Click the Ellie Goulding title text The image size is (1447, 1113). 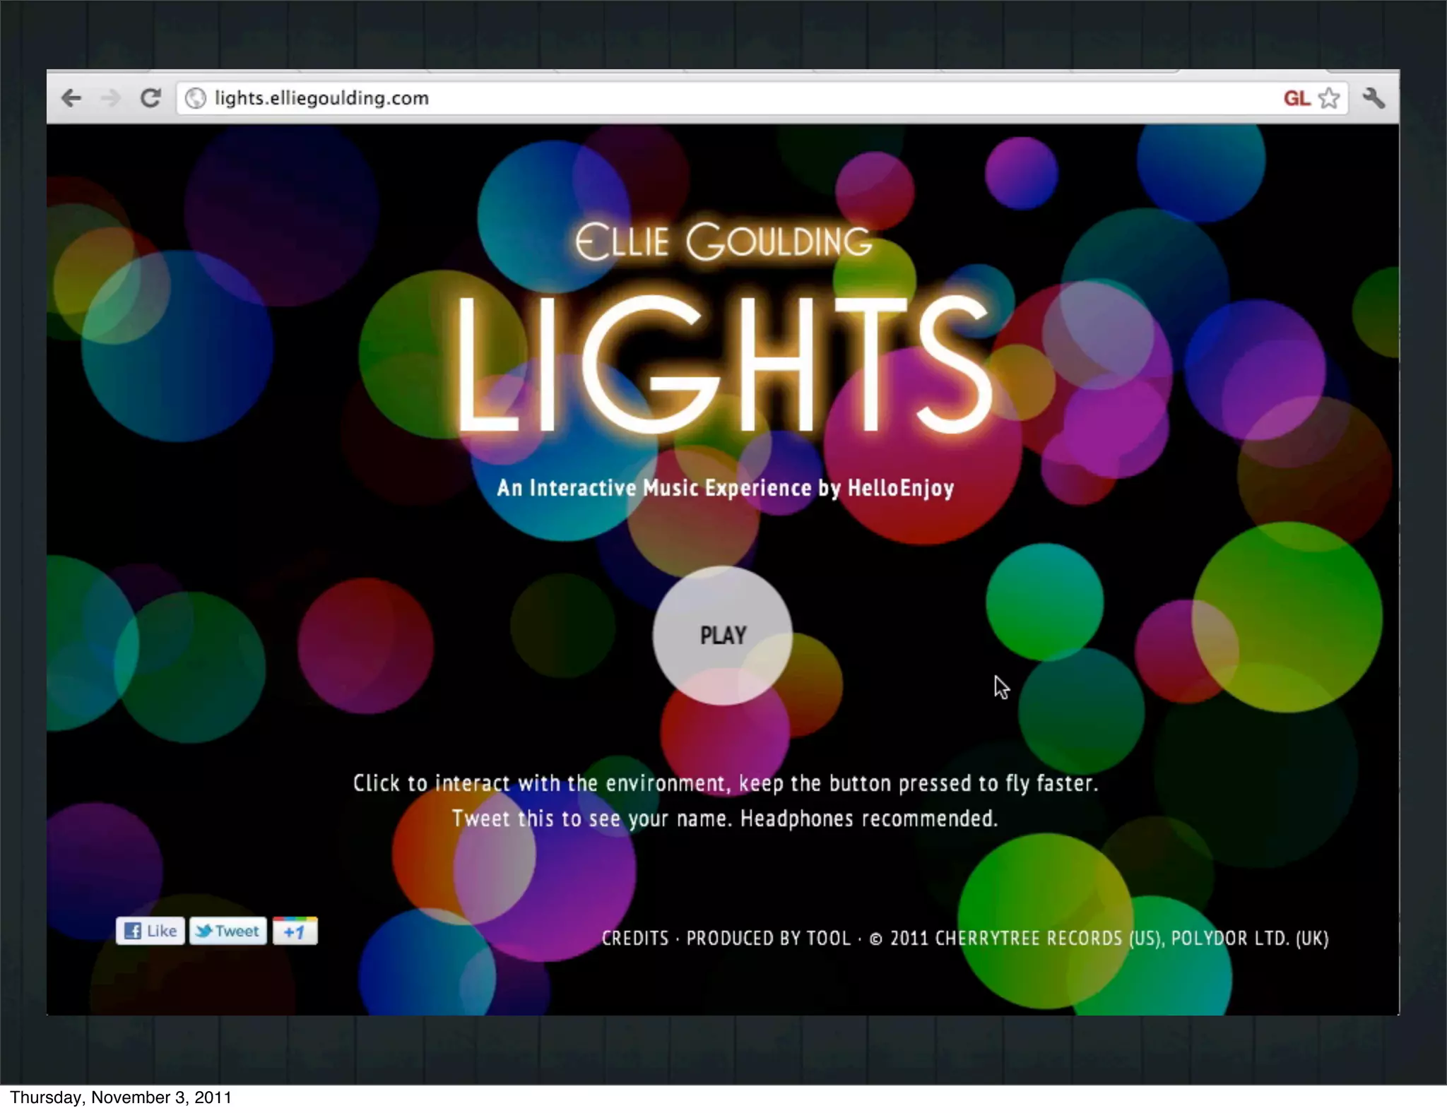click(723, 242)
